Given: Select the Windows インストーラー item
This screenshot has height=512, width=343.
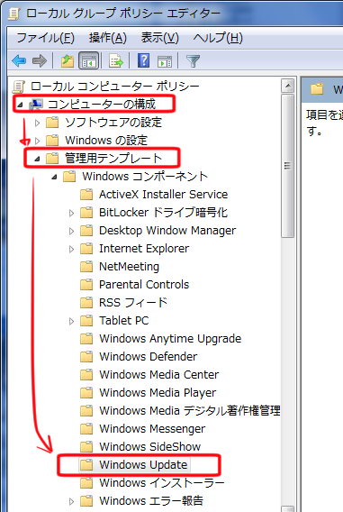Looking at the screenshot, I should (x=162, y=482).
